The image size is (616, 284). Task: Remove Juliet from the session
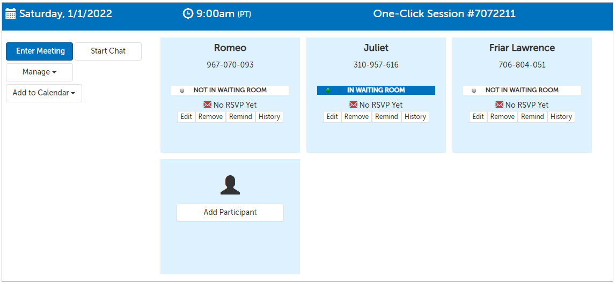[x=356, y=117]
